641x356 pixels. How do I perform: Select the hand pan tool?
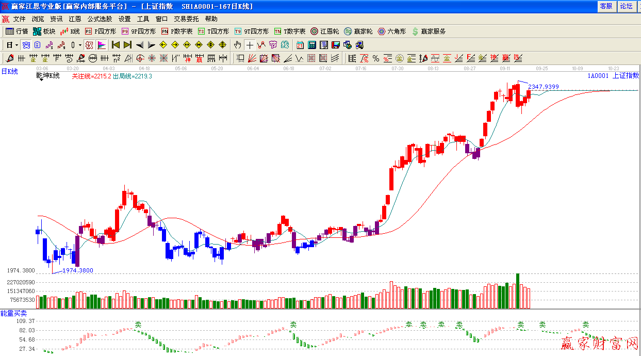237,45
